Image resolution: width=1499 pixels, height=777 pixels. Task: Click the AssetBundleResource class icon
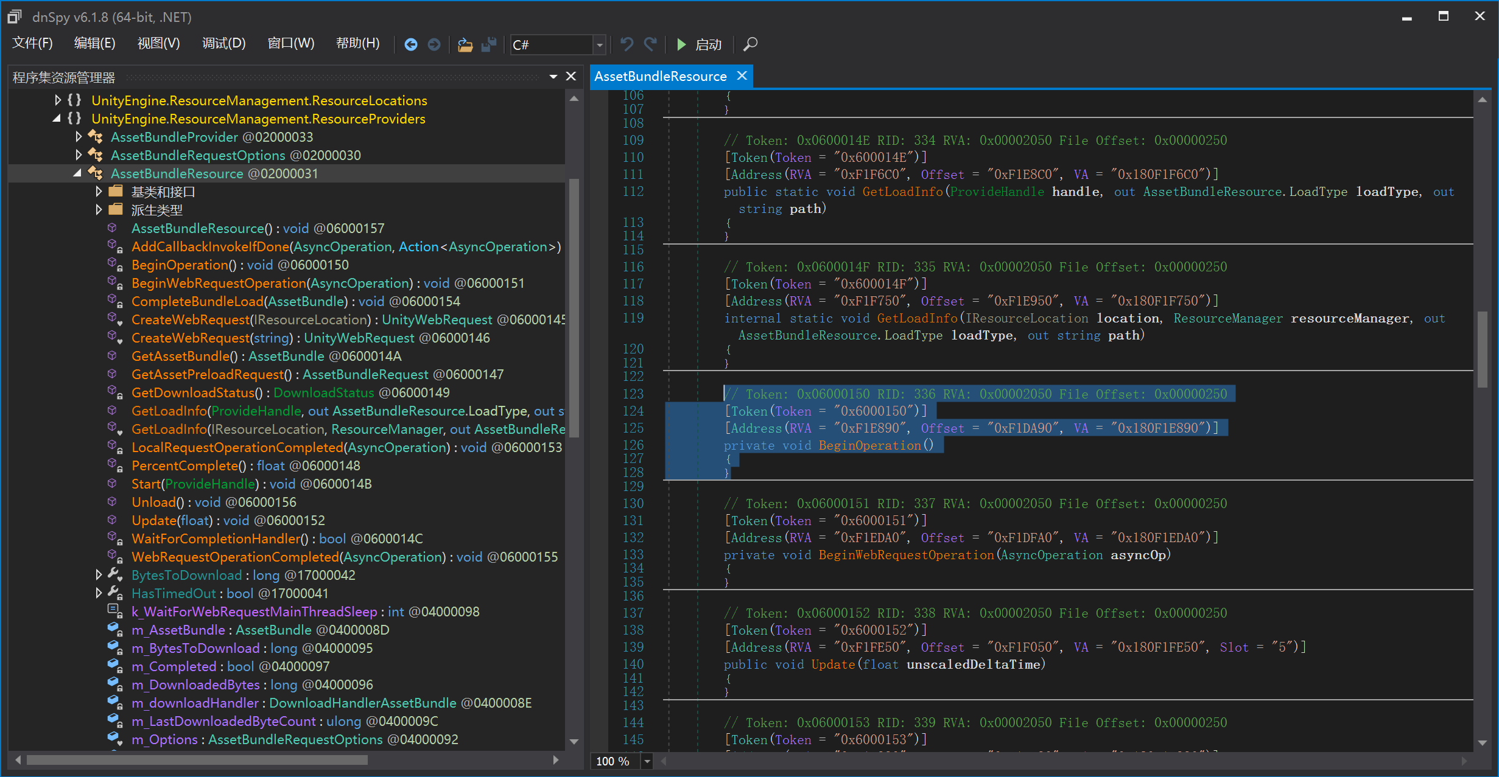point(96,173)
